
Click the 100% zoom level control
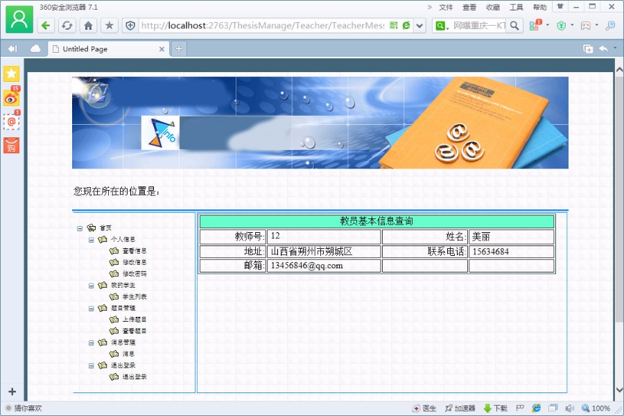pyautogui.click(x=596, y=408)
